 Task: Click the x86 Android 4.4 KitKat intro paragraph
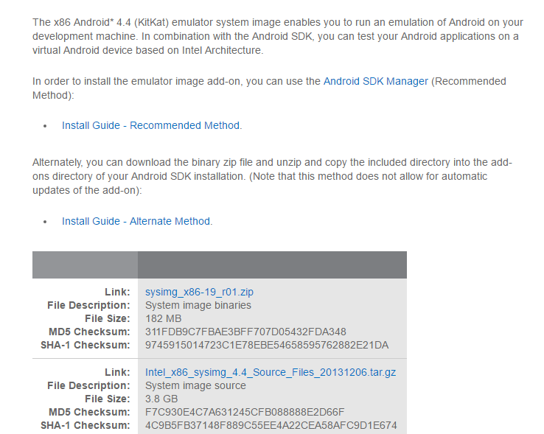click(x=273, y=36)
